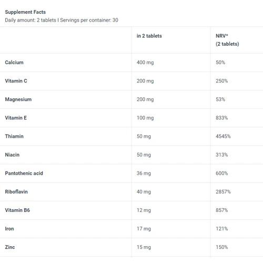Click the NRV* column header
263x263 pixels.
[227, 40]
